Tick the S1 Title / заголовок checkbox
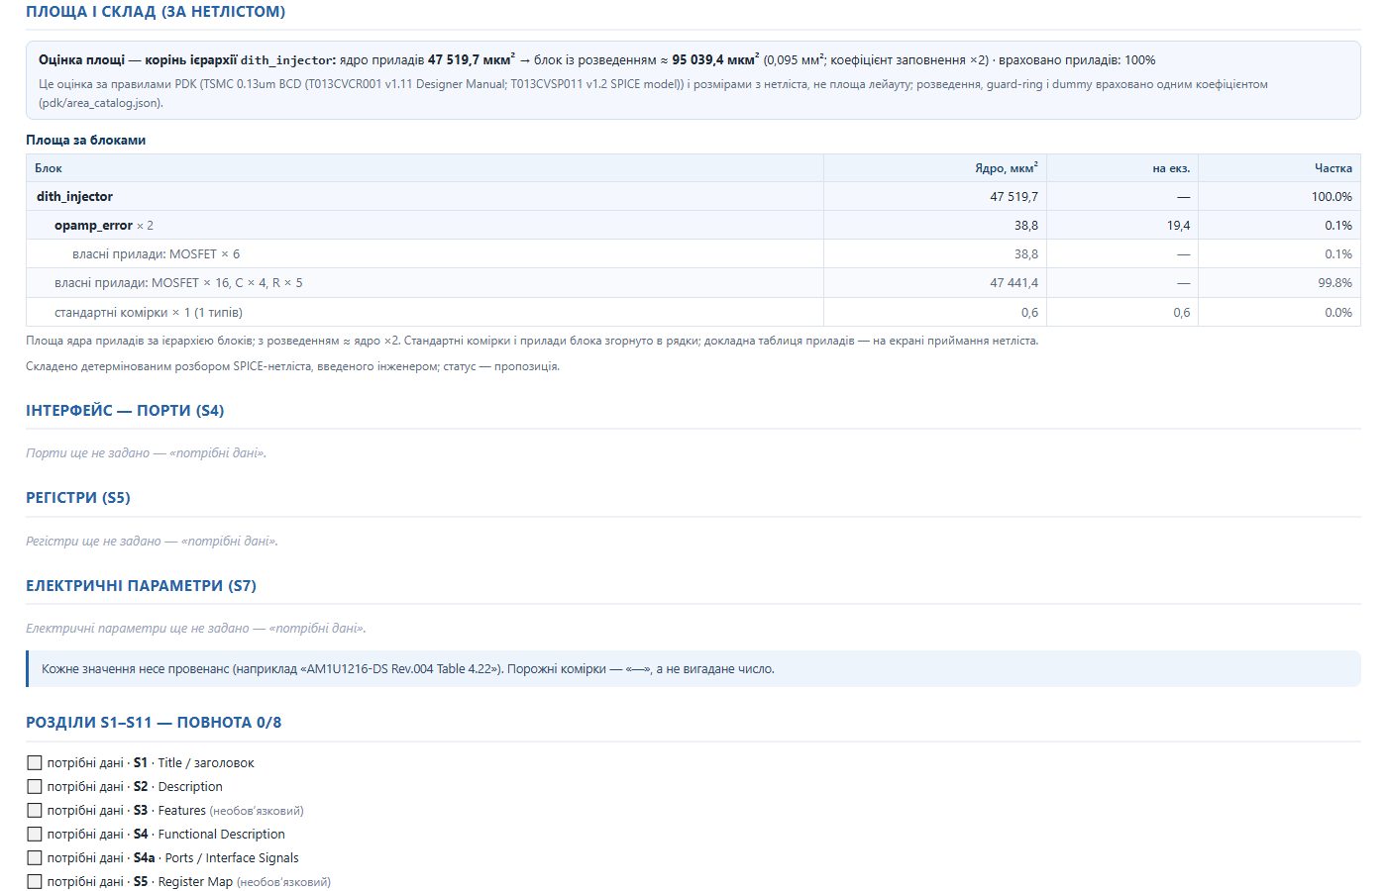 click(x=35, y=762)
